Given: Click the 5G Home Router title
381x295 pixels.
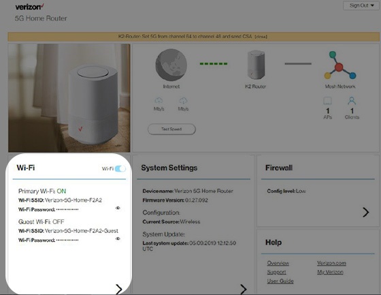Looking at the screenshot, I should pos(41,18).
